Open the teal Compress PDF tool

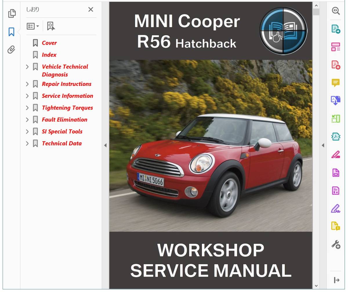click(336, 136)
